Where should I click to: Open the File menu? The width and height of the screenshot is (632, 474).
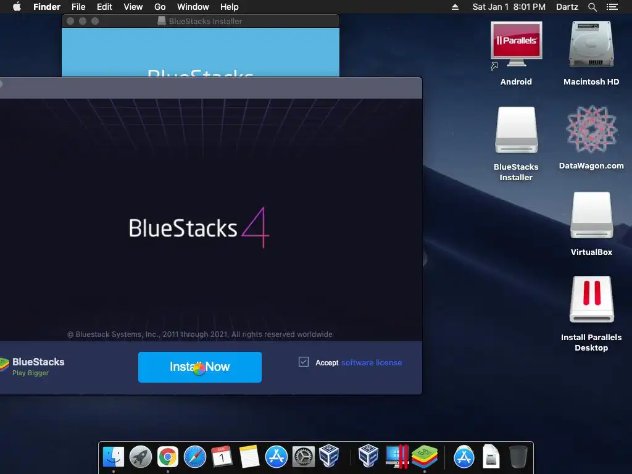tap(78, 7)
